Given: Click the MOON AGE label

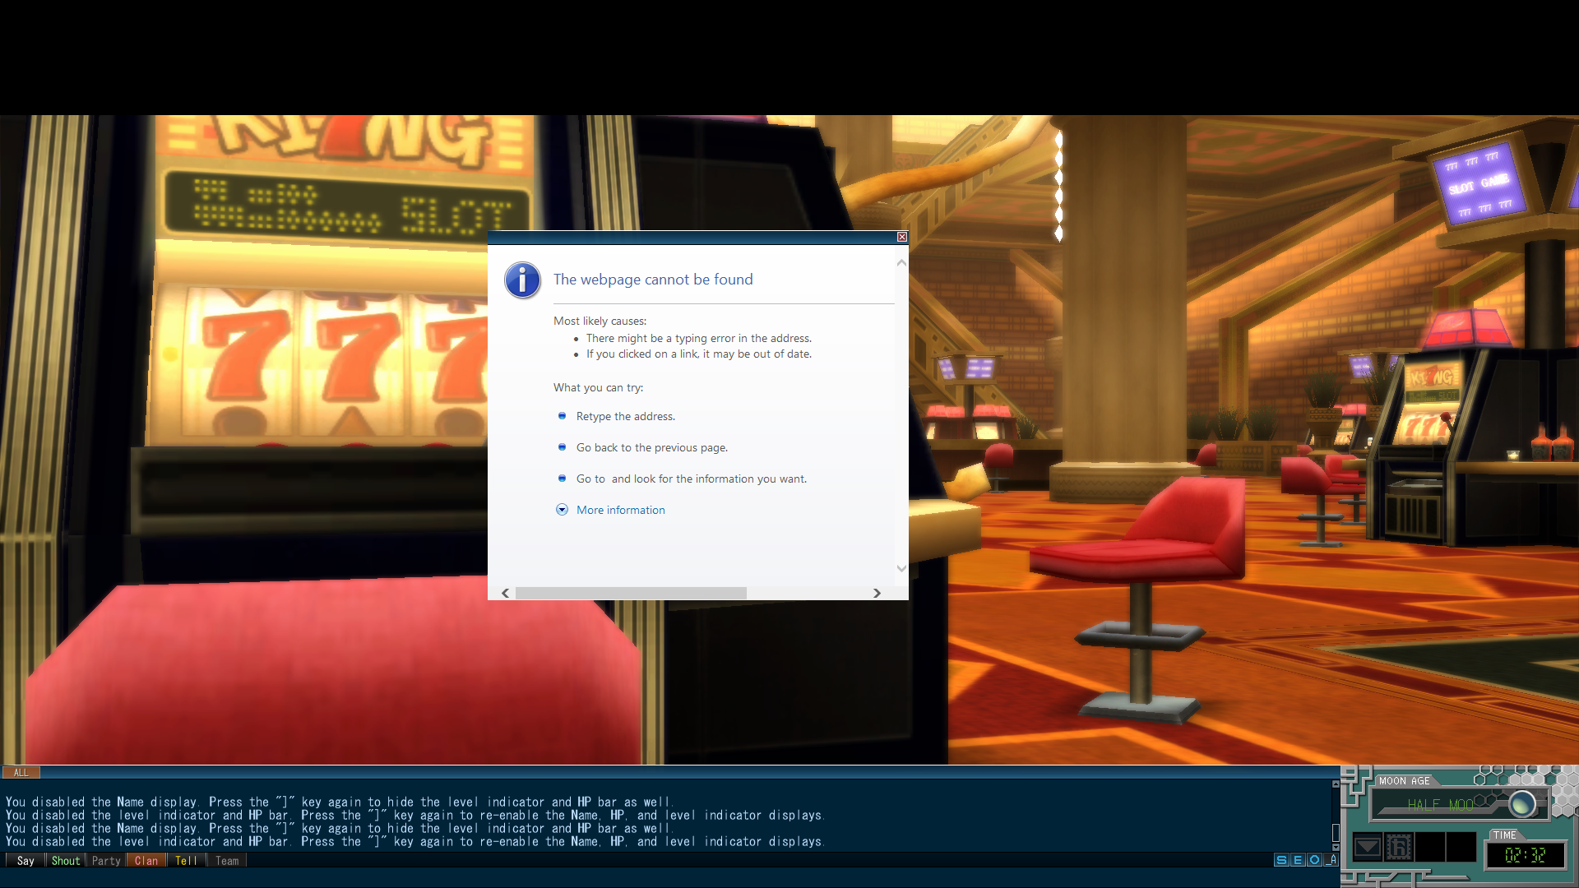Looking at the screenshot, I should point(1405,781).
